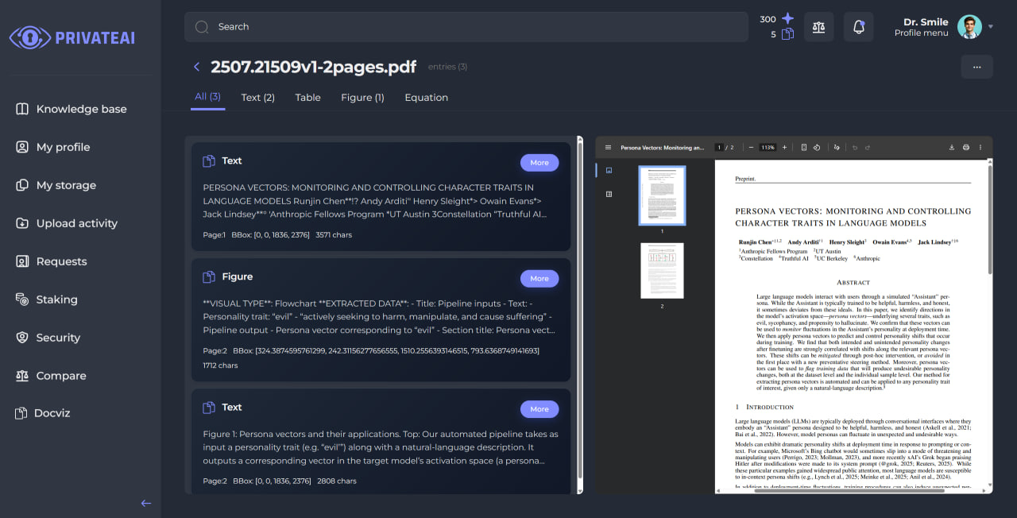Image resolution: width=1017 pixels, height=518 pixels.
Task: Zoom in on the PDF with plus
Action: pyautogui.click(x=784, y=147)
